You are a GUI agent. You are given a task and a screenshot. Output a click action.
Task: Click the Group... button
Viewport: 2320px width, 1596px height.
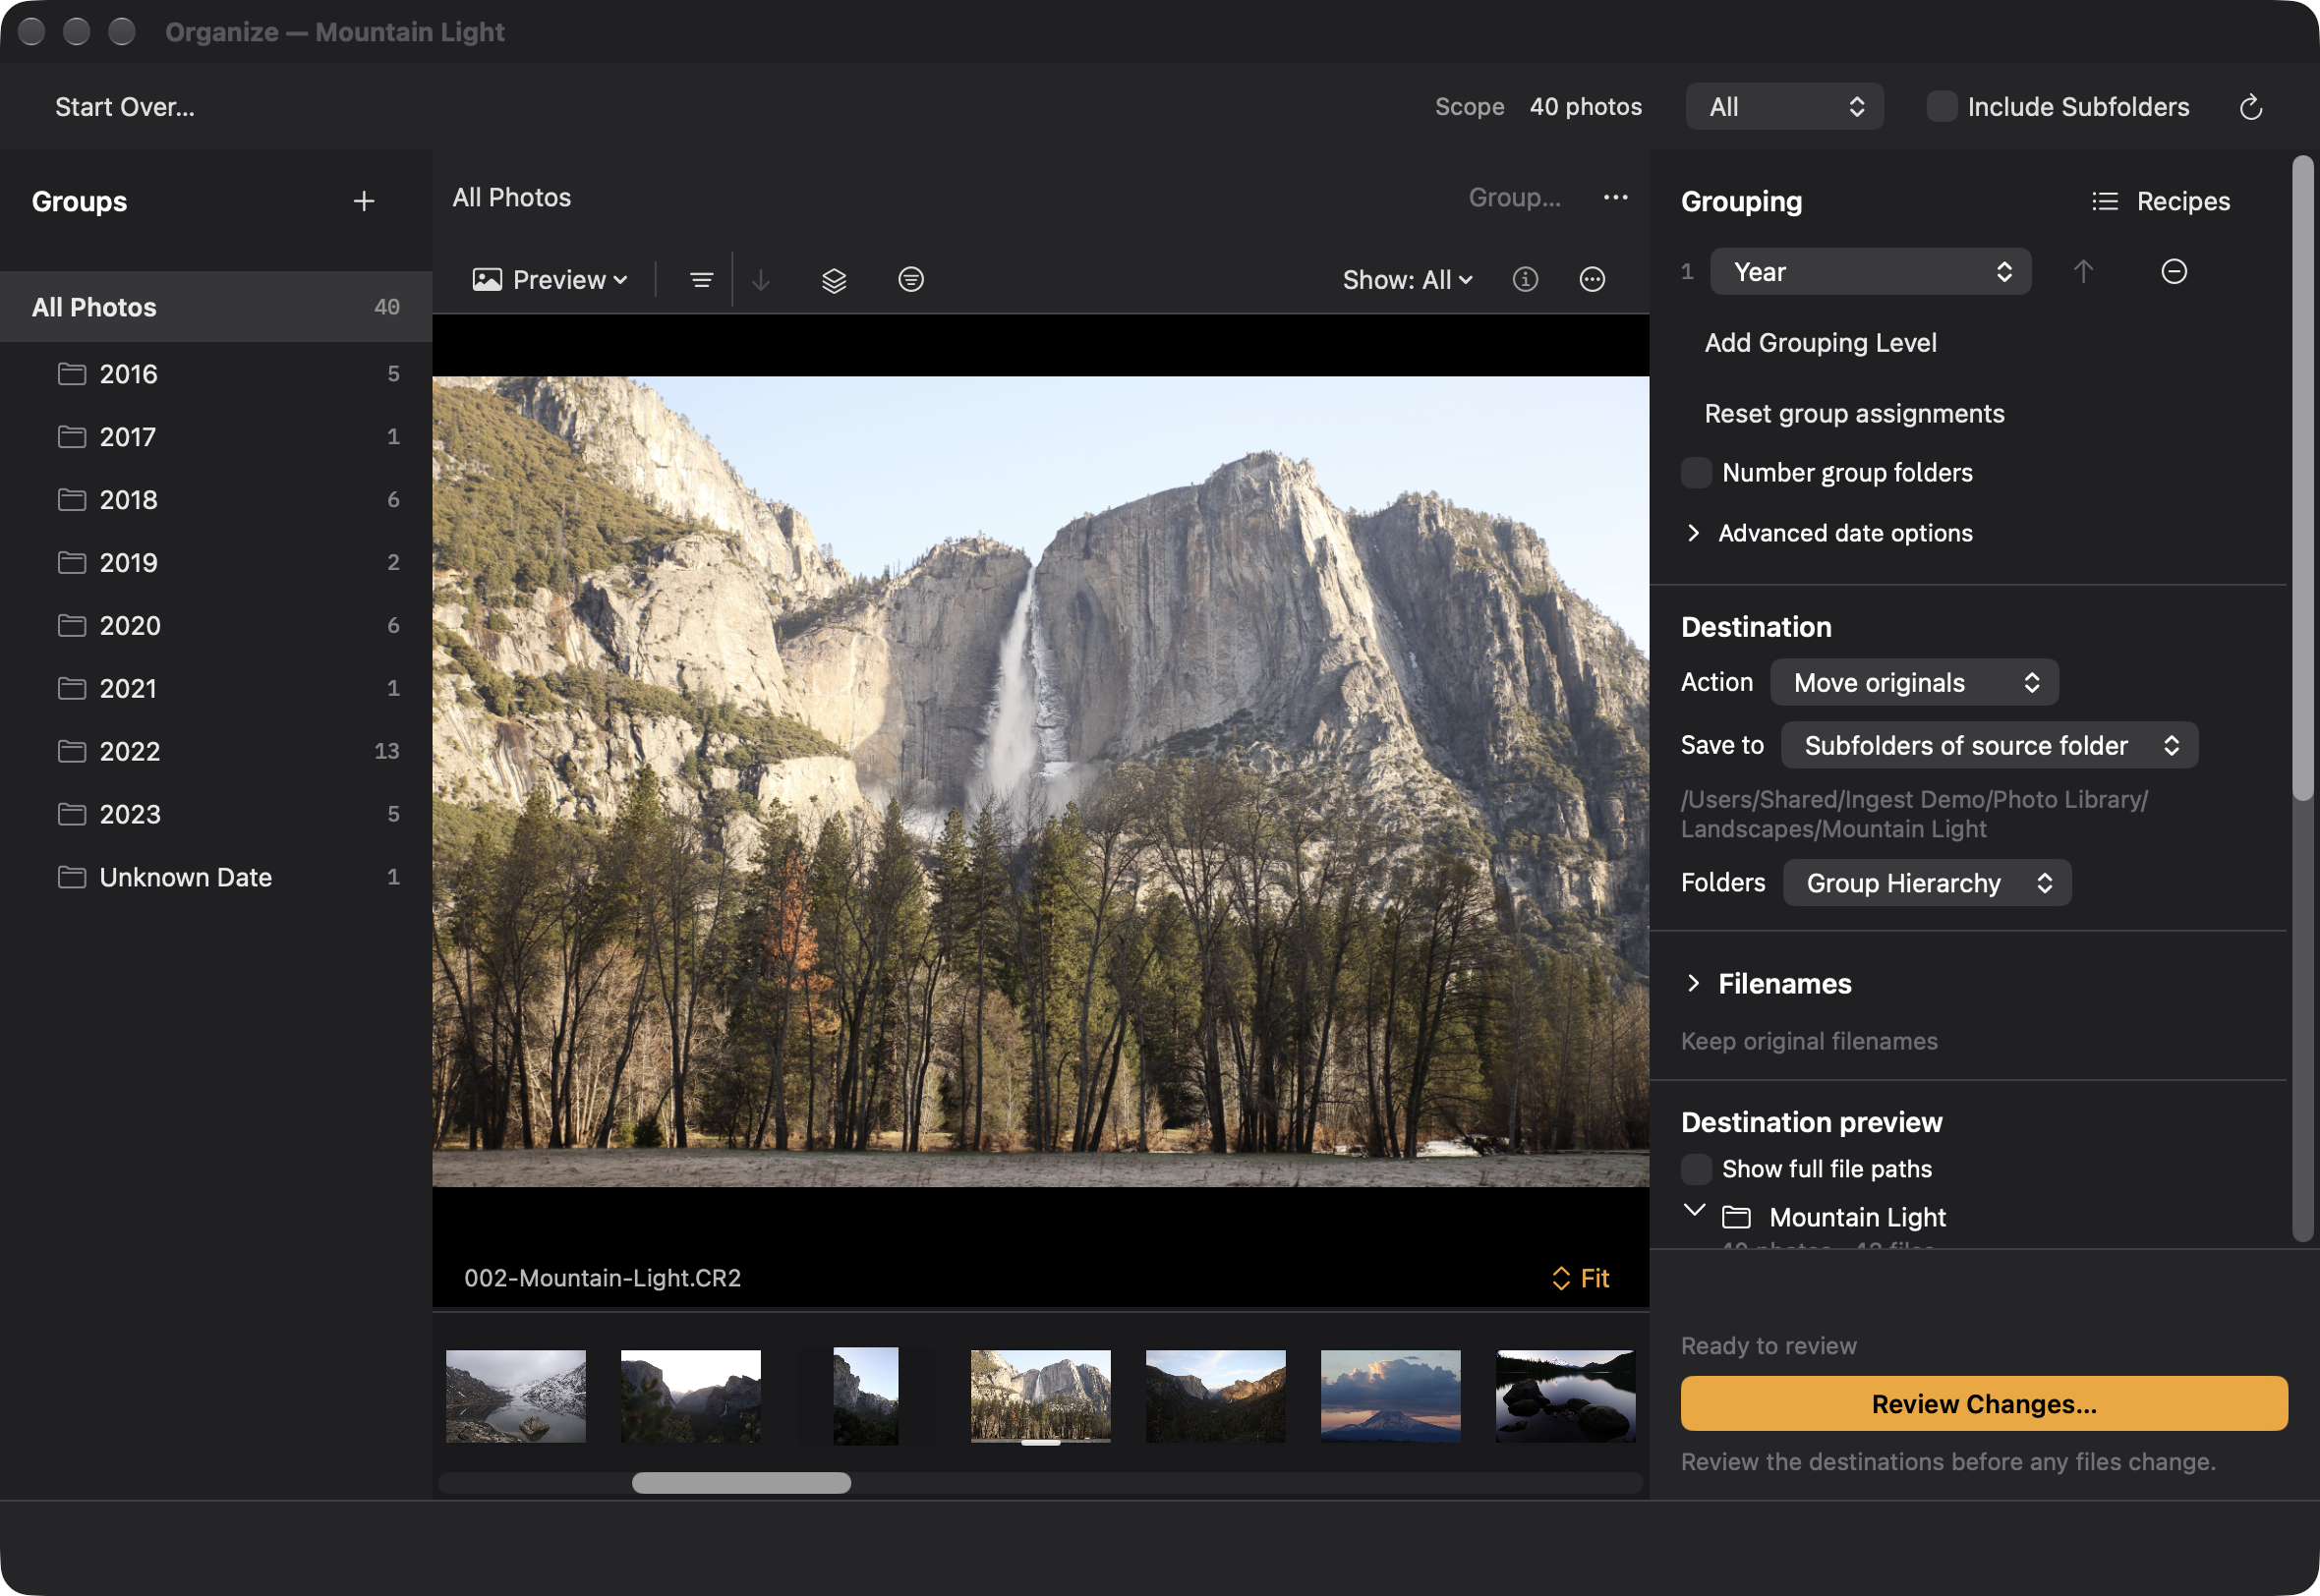[1514, 198]
